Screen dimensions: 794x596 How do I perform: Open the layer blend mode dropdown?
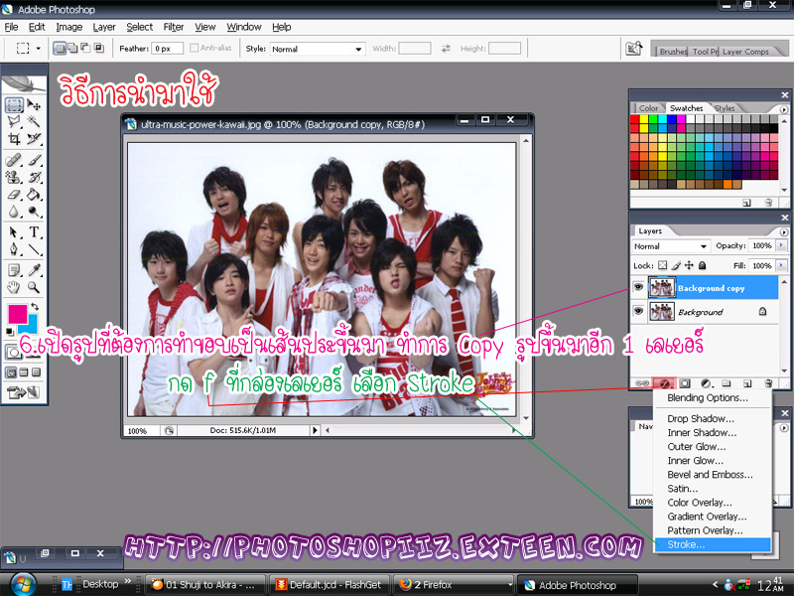click(670, 246)
